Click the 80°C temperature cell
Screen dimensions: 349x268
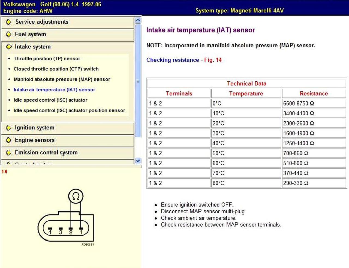coord(246,183)
